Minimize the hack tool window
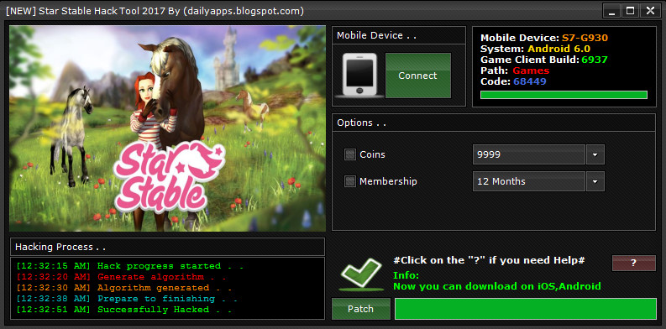The height and width of the screenshot is (329, 666). 611,11
